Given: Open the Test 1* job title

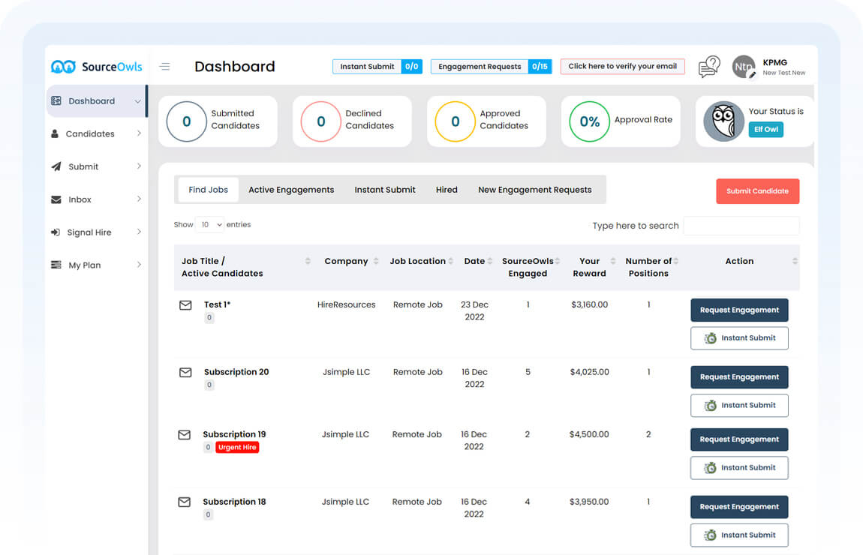Looking at the screenshot, I should point(217,304).
